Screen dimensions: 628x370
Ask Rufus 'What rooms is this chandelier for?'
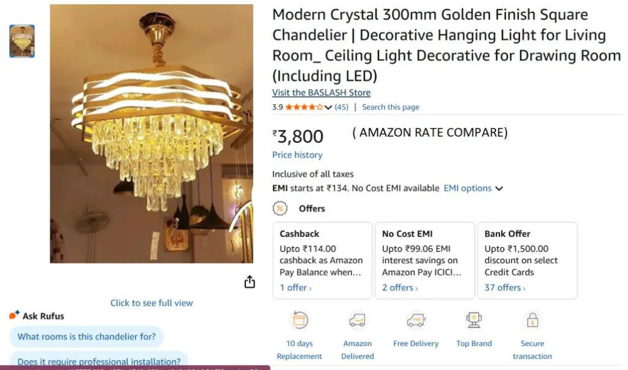pyautogui.click(x=86, y=336)
